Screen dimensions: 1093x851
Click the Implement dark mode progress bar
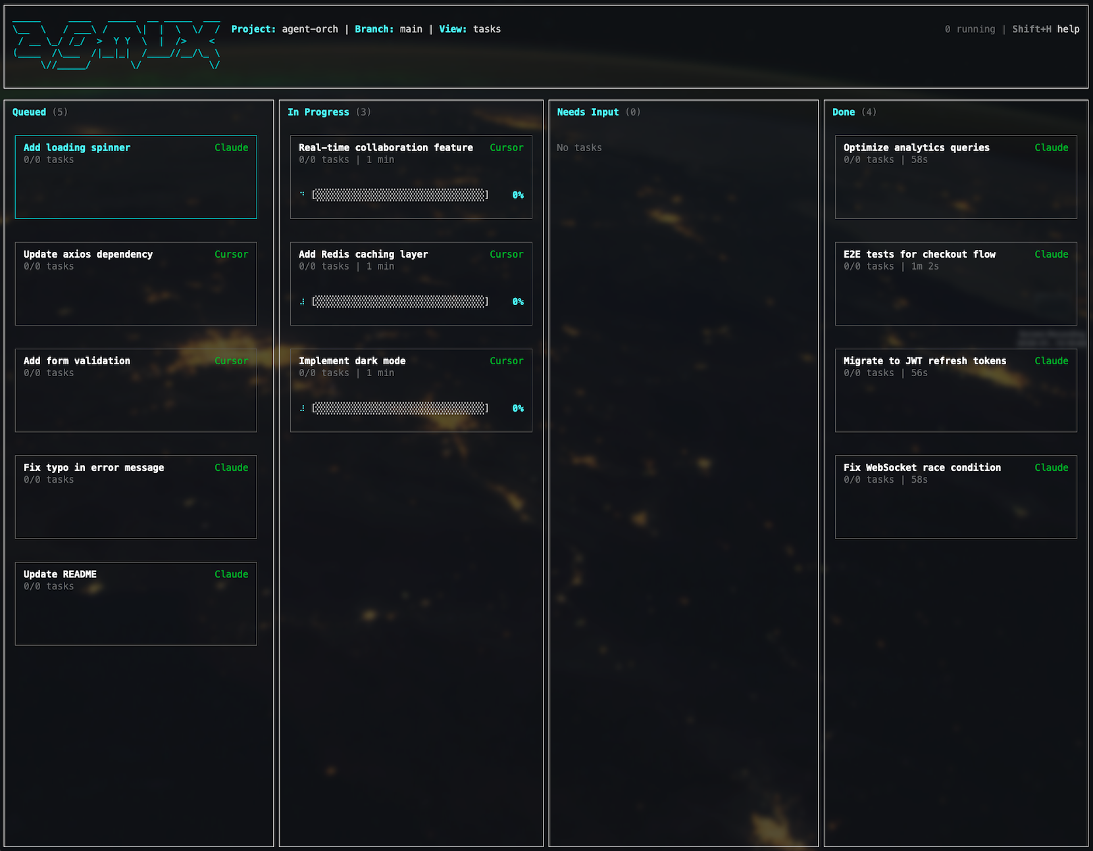pyautogui.click(x=400, y=408)
